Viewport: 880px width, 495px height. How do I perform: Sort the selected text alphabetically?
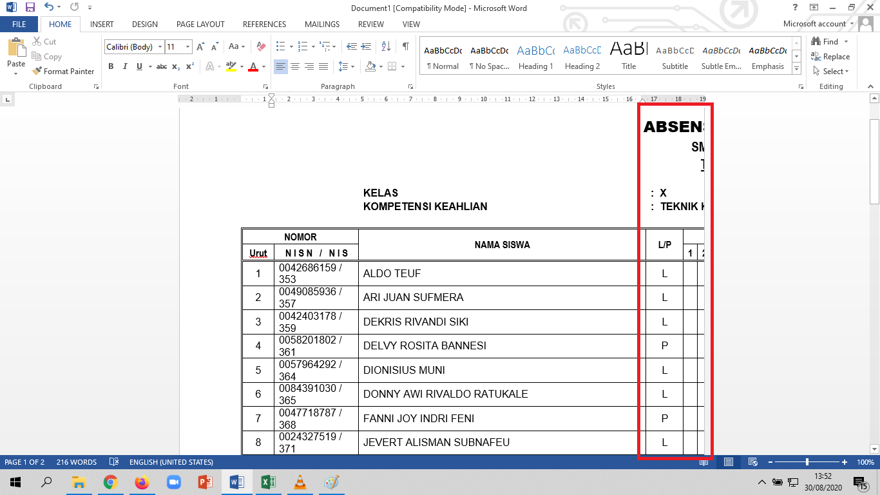point(387,46)
